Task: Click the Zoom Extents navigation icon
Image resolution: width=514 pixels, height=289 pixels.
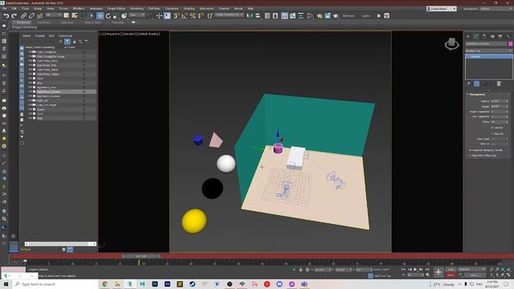Action: pos(504,270)
